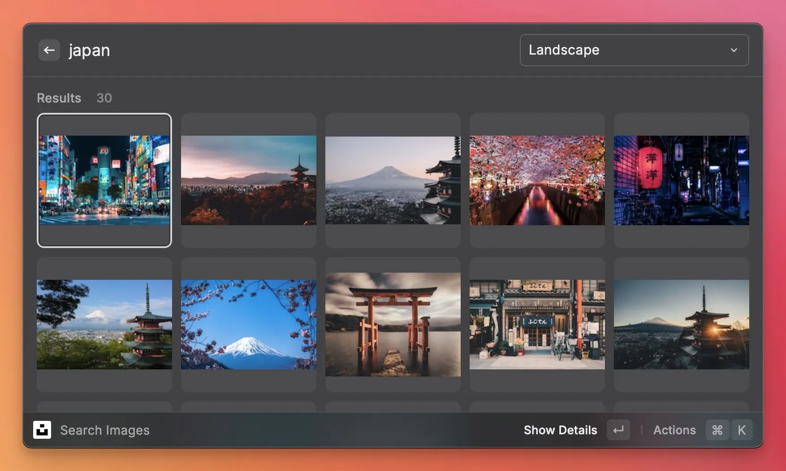Click the Command key icon
786x471 pixels.
717,430
